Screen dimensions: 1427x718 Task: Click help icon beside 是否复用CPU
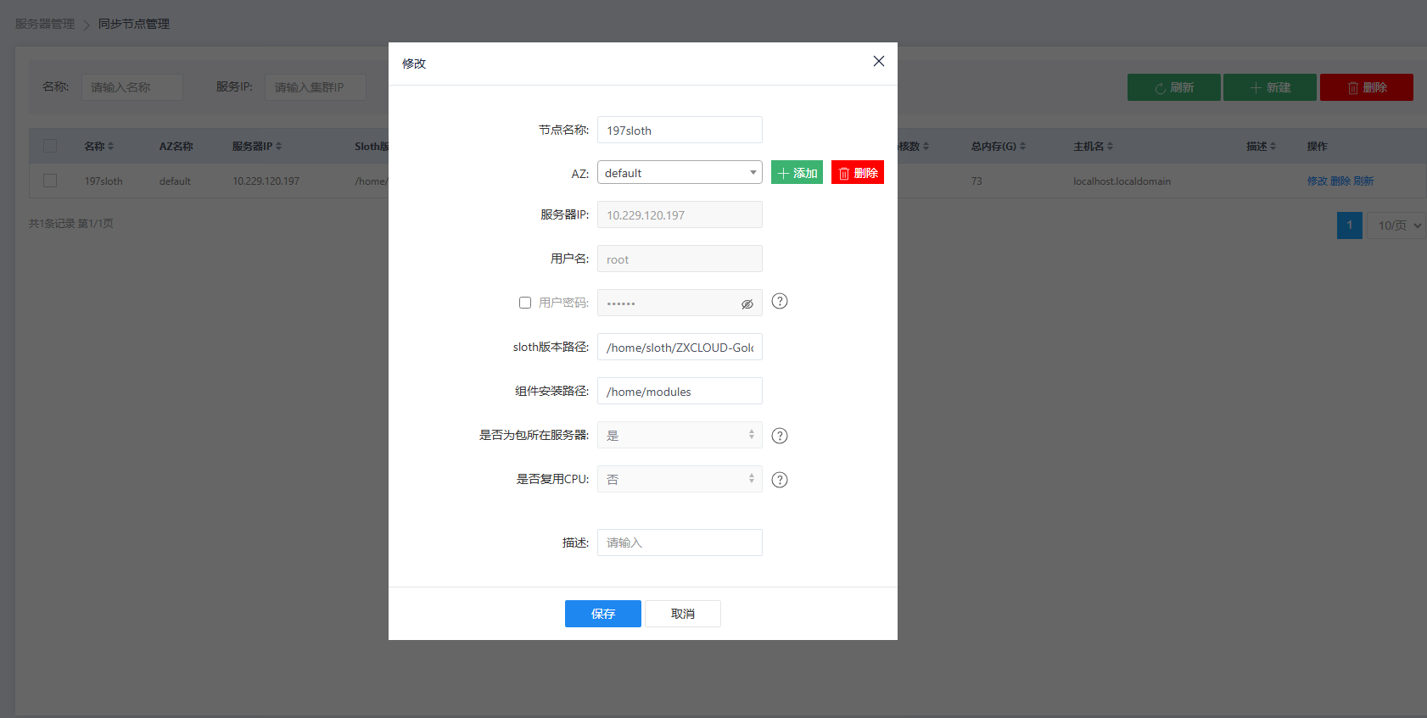click(780, 480)
